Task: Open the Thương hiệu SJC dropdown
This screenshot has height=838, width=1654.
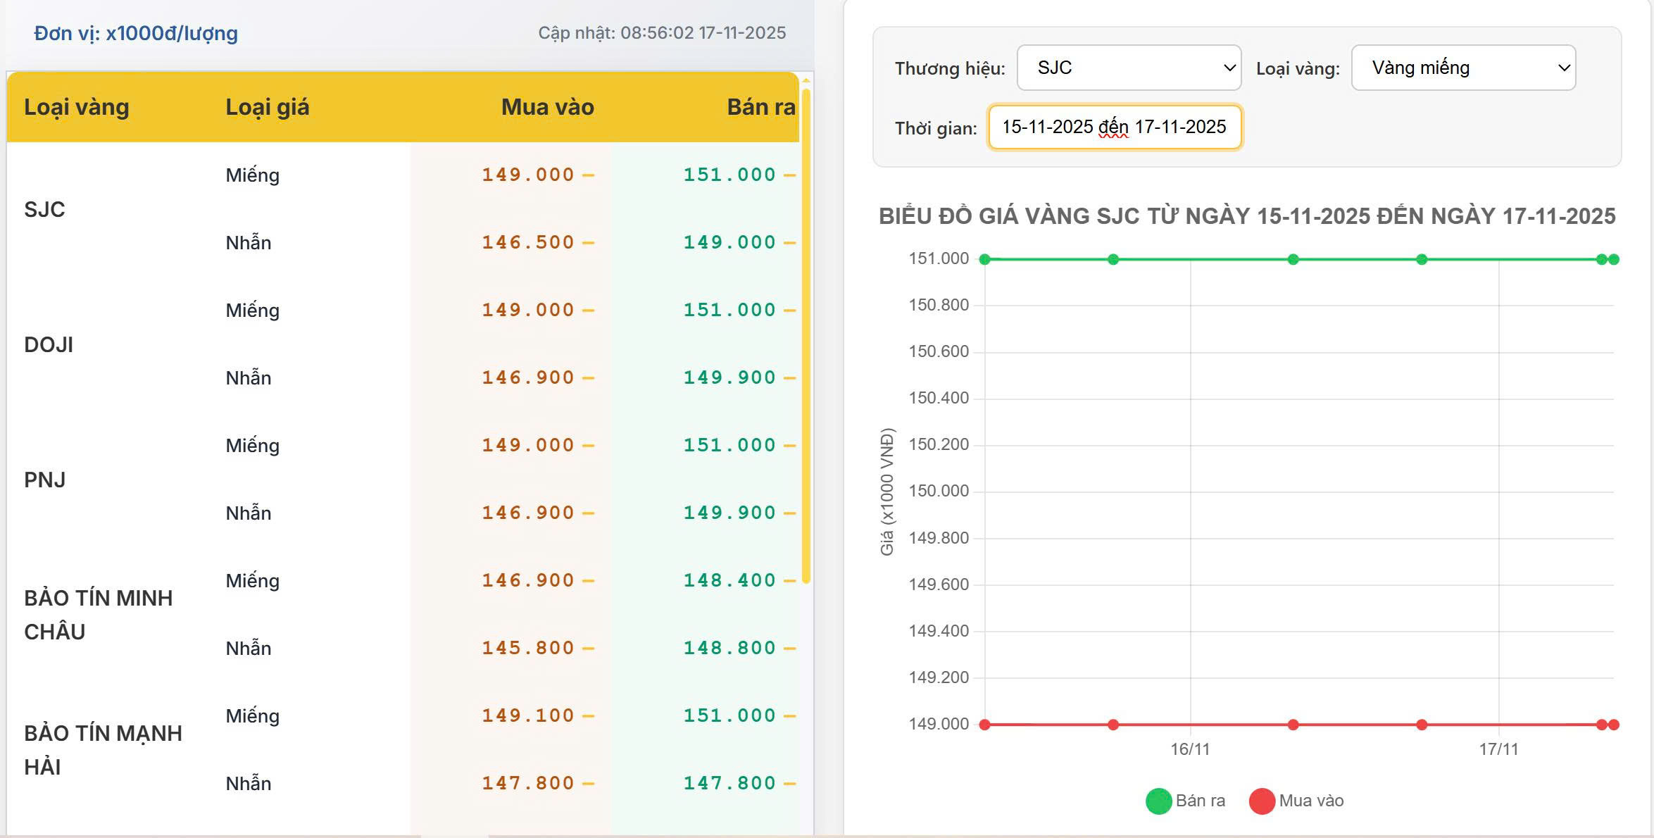Action: point(1128,68)
